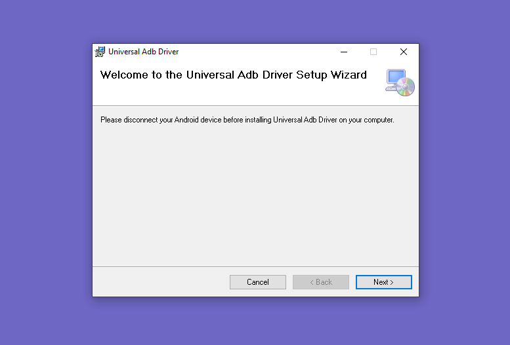Click the installer icon in the title bar
510x345 pixels.
100,52
